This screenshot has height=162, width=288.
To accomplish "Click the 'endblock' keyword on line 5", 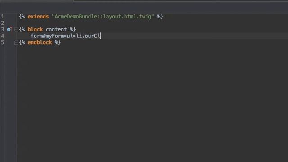I will point(40,42).
